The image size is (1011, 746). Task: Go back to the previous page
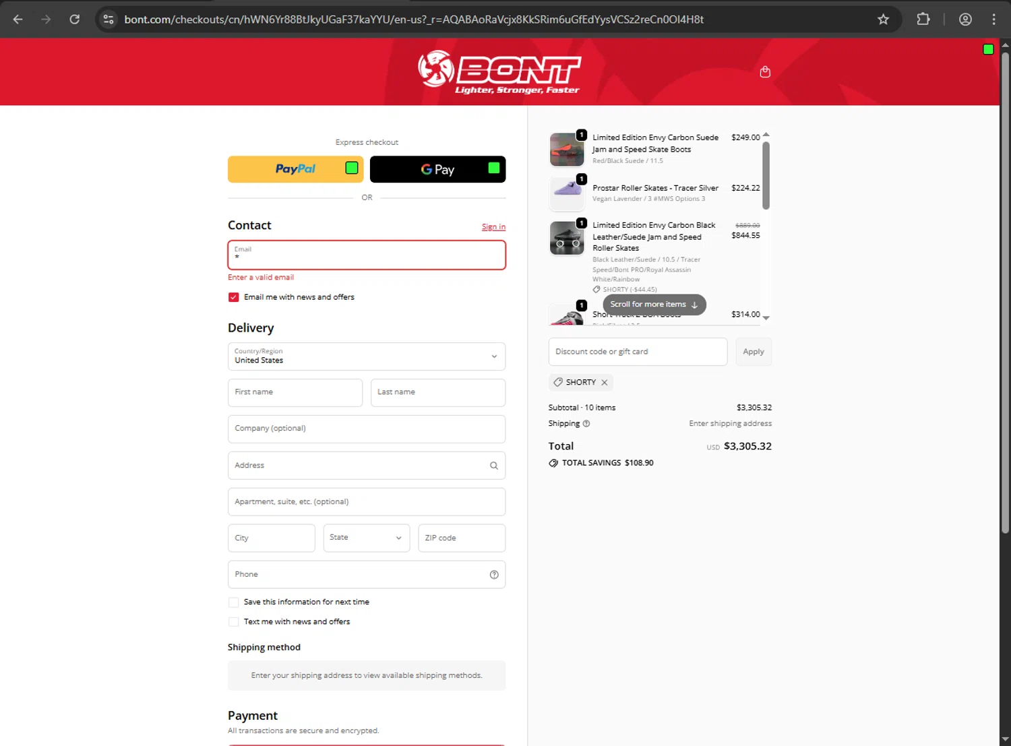(x=18, y=20)
